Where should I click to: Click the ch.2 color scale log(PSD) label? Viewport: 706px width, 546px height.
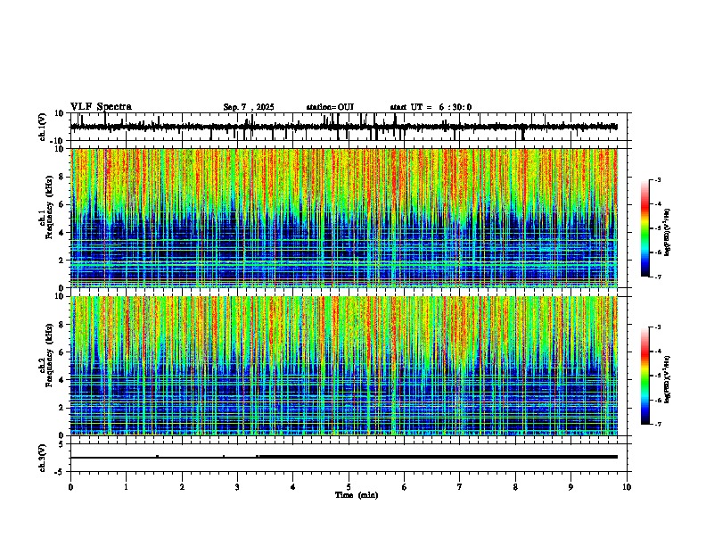coord(668,379)
